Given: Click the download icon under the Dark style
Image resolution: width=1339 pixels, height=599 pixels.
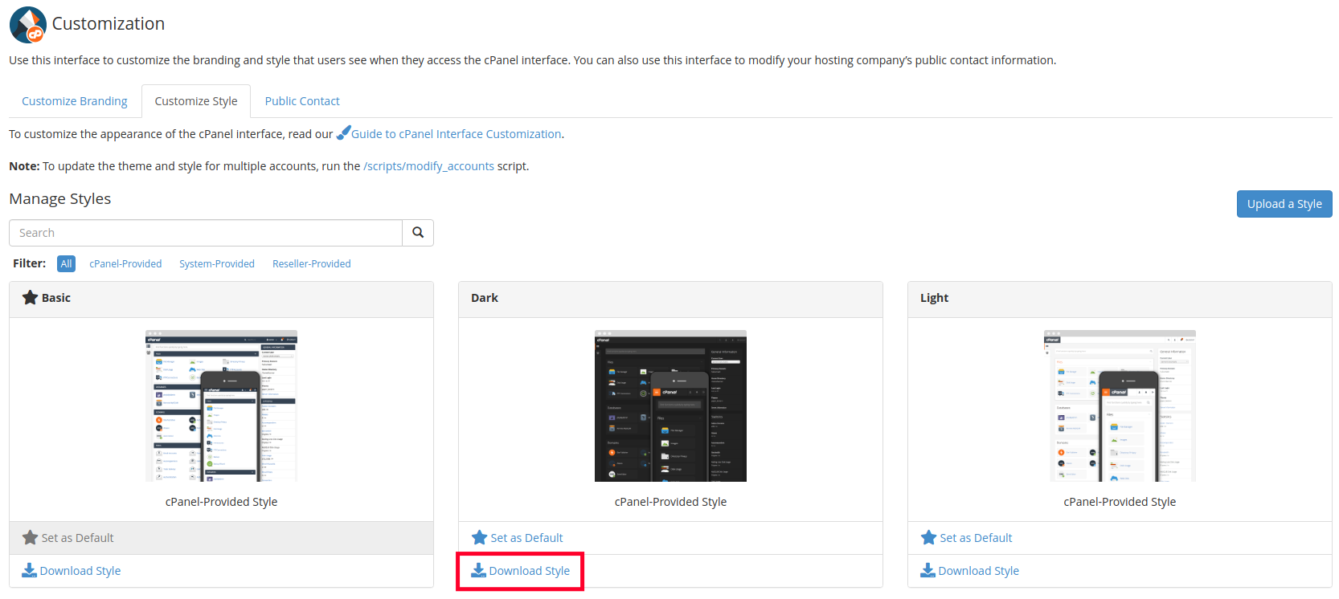Looking at the screenshot, I should (478, 571).
